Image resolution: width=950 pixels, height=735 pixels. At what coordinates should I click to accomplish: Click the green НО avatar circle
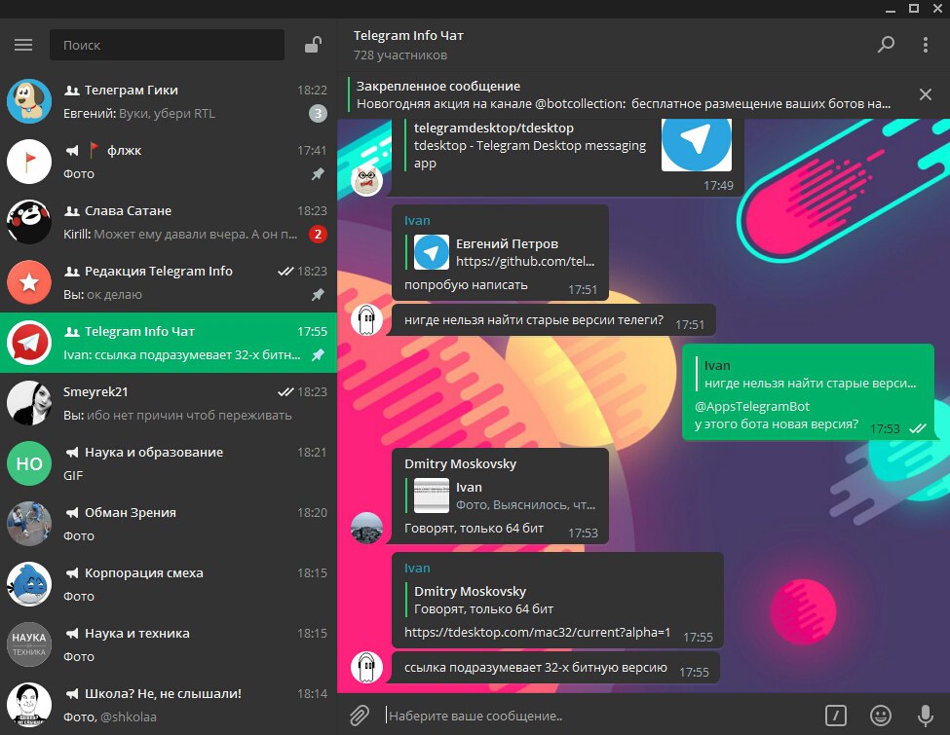pos(29,463)
